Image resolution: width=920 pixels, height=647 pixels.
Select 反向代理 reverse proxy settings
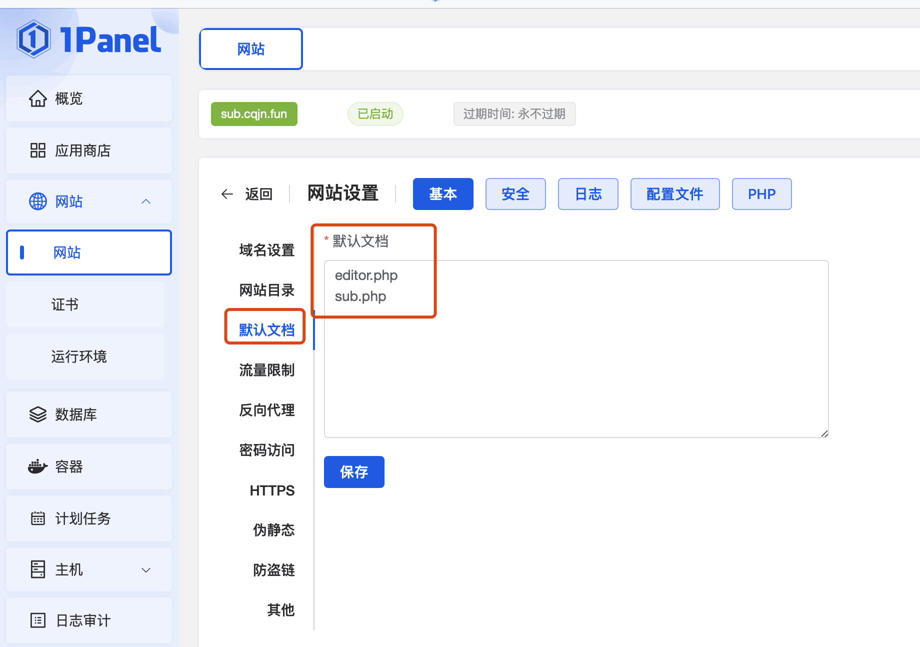[267, 410]
